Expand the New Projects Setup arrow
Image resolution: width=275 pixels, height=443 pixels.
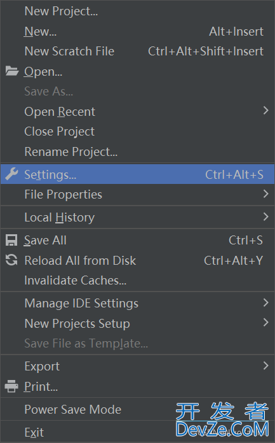tap(265, 323)
